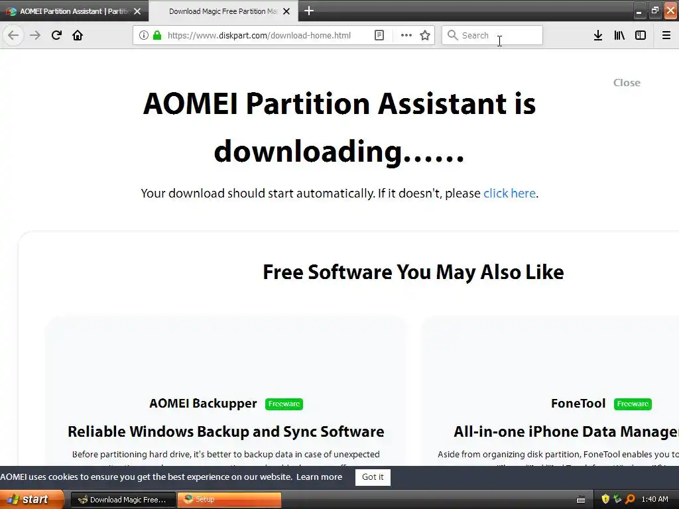Image resolution: width=679 pixels, height=509 pixels.
Task: Go back to previous page
Action: (x=13, y=36)
